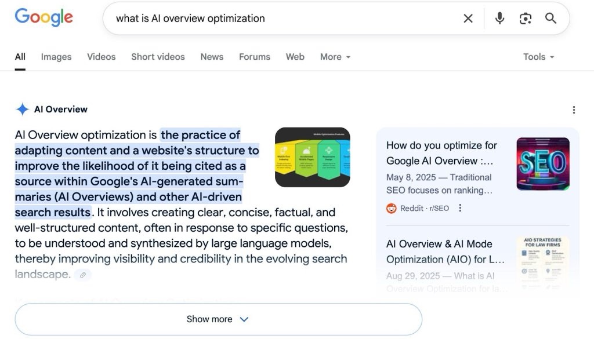594x339 pixels.
Task: Click the Google logo to return home
Action: (x=44, y=18)
